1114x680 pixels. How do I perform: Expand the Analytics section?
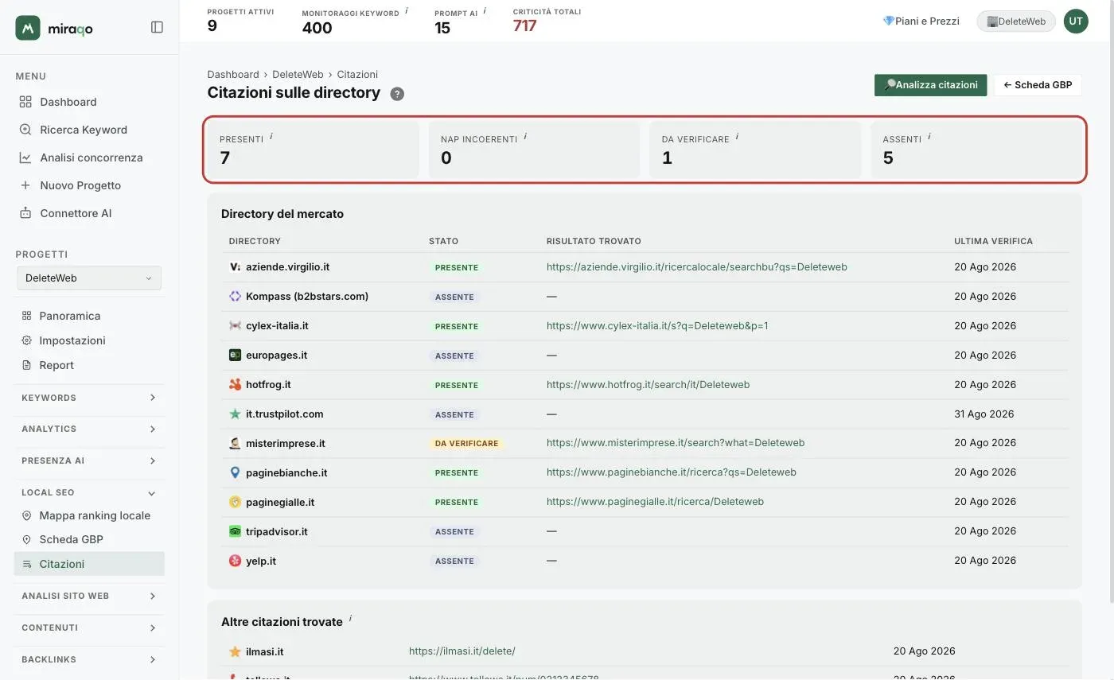point(89,429)
